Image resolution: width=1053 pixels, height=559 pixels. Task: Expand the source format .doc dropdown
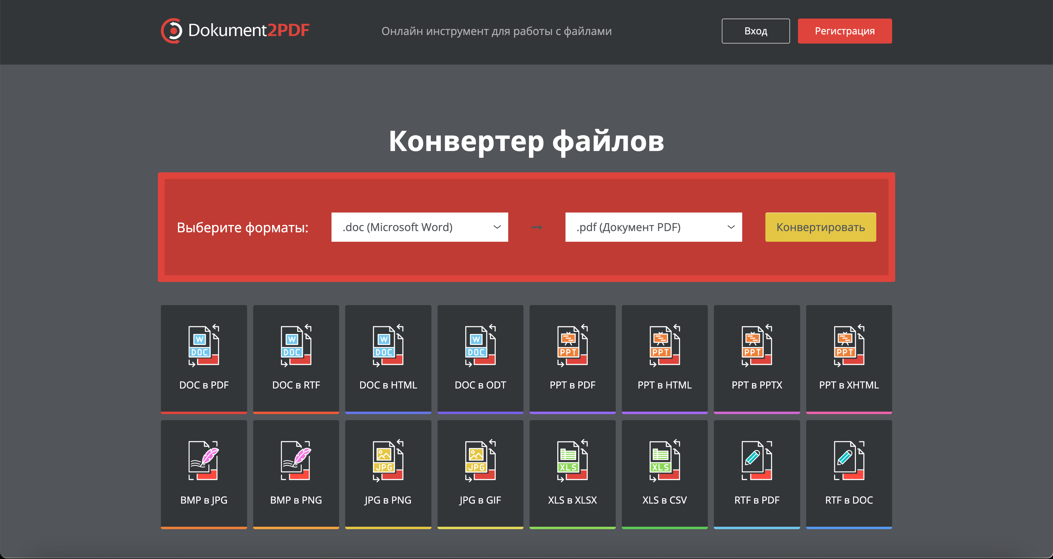[x=419, y=227]
